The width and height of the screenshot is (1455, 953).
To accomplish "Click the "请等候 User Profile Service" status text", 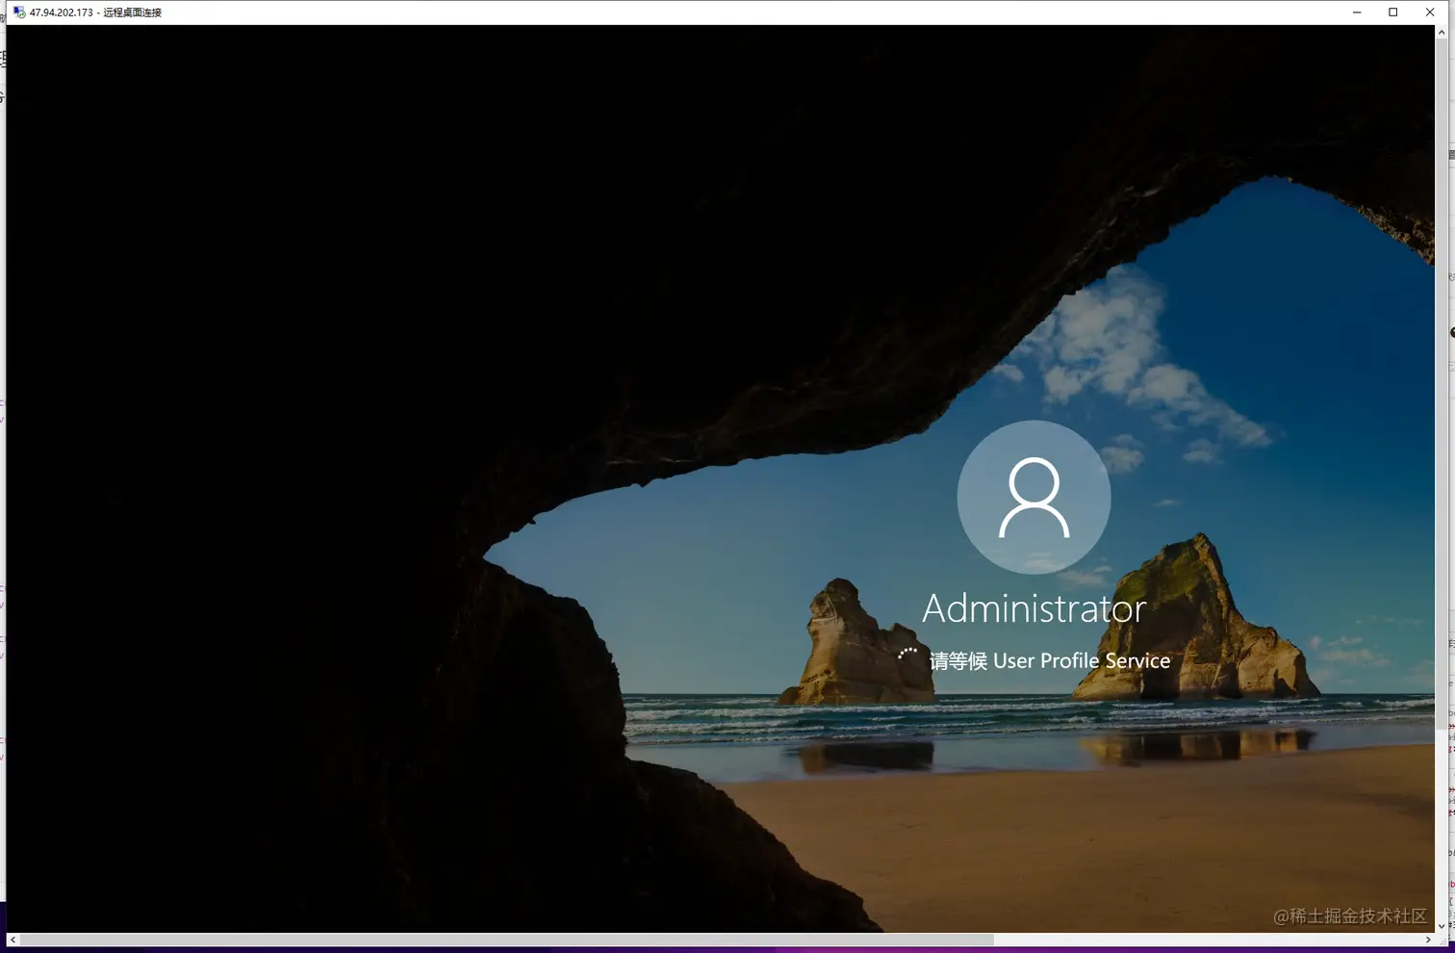I will 1050,660.
